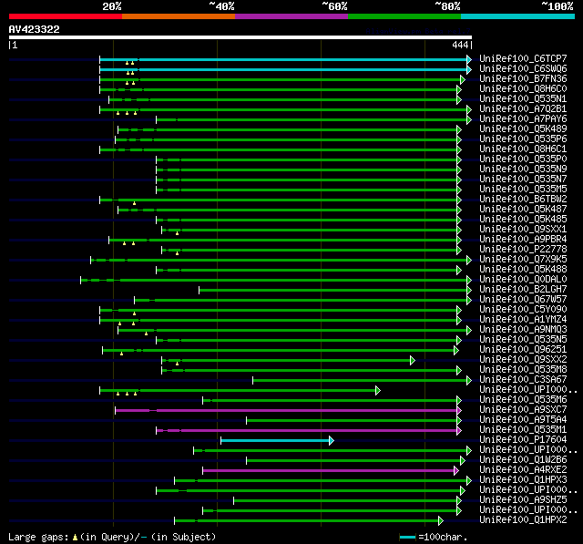Click the purple arrowhead on the UniRef100_A9SXC7 row
The width and height of the screenshot is (583, 544).
coord(459,411)
